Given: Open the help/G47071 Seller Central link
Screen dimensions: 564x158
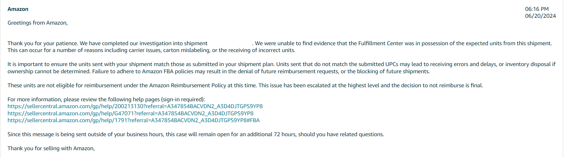Looking at the screenshot, I should pos(130,113).
